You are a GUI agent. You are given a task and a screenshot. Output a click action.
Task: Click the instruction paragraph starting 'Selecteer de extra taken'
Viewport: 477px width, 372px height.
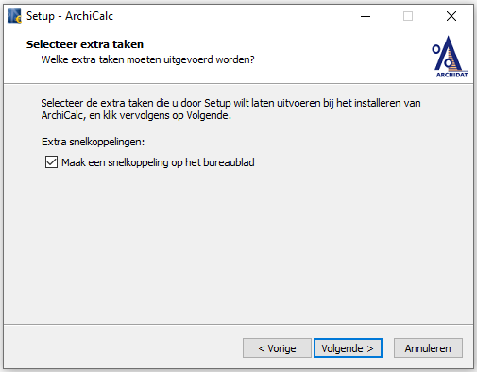[x=230, y=110]
